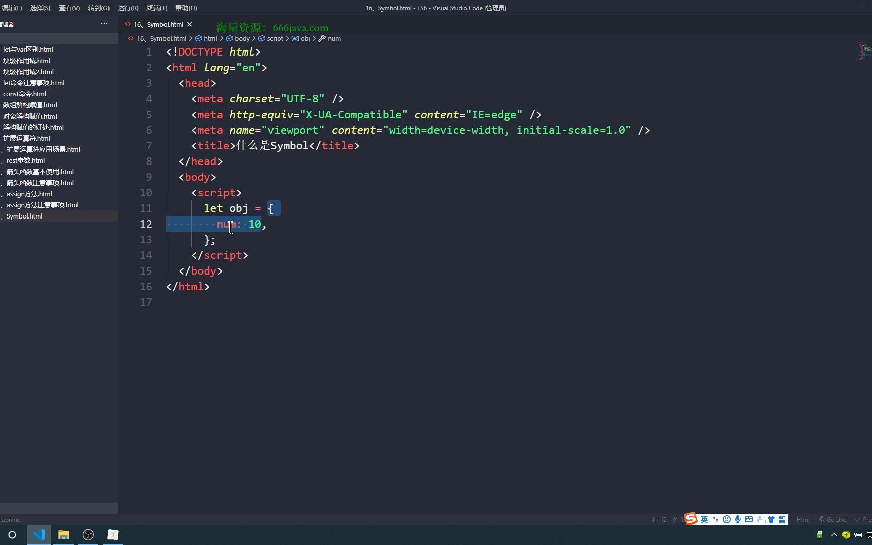Click line number 12 in the gutter
The height and width of the screenshot is (545, 872).
point(146,224)
